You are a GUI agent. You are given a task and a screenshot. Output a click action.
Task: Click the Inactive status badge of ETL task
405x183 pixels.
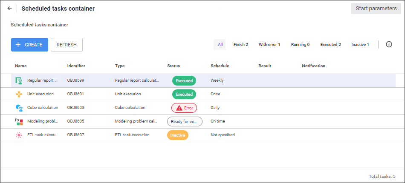[178, 135]
